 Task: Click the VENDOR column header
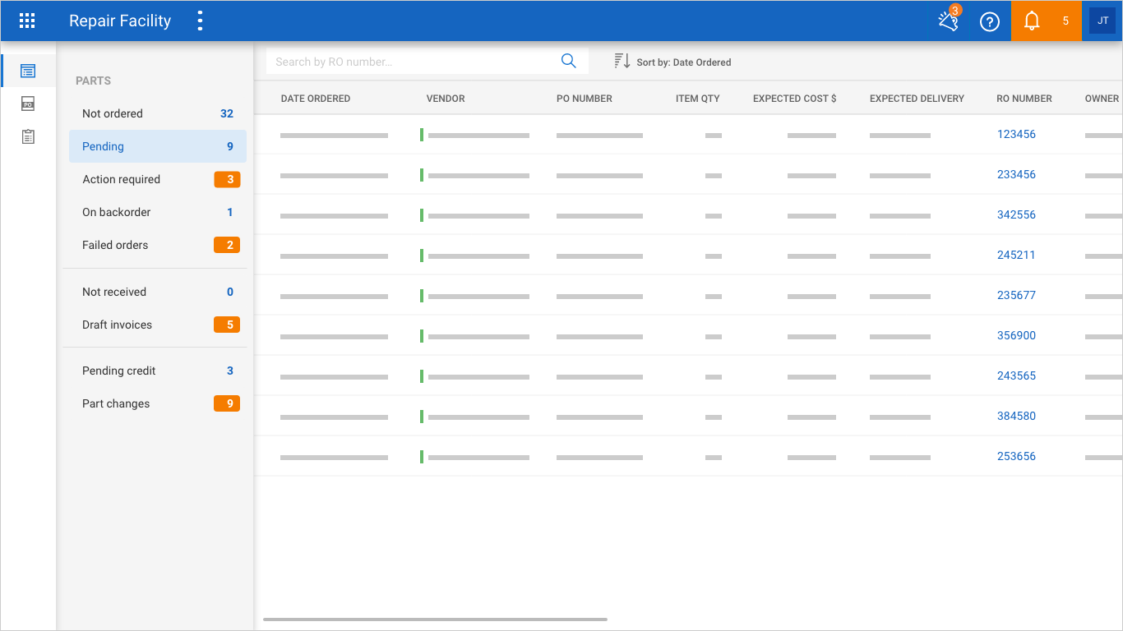446,99
